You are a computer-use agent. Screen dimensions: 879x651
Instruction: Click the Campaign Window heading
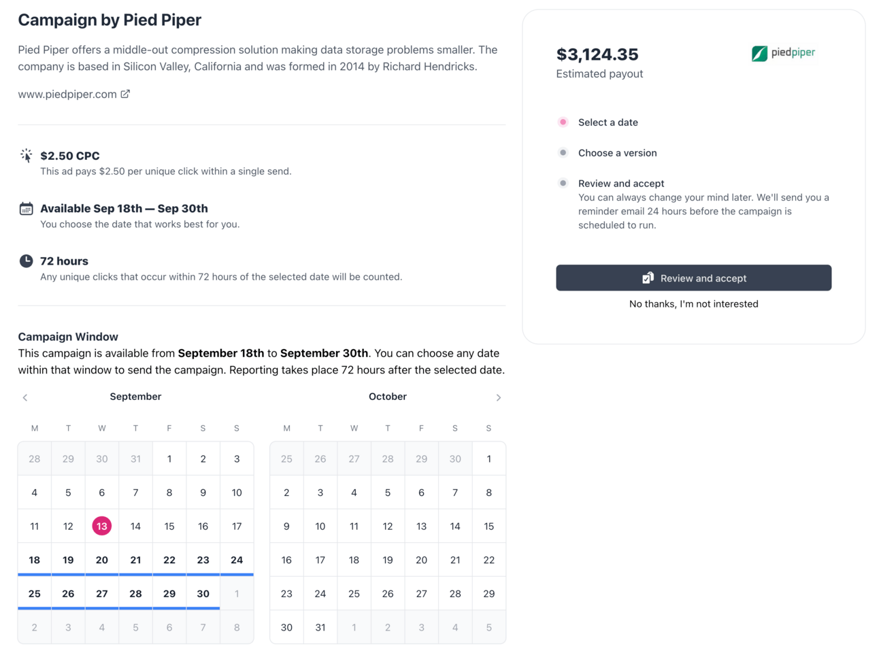[68, 337]
